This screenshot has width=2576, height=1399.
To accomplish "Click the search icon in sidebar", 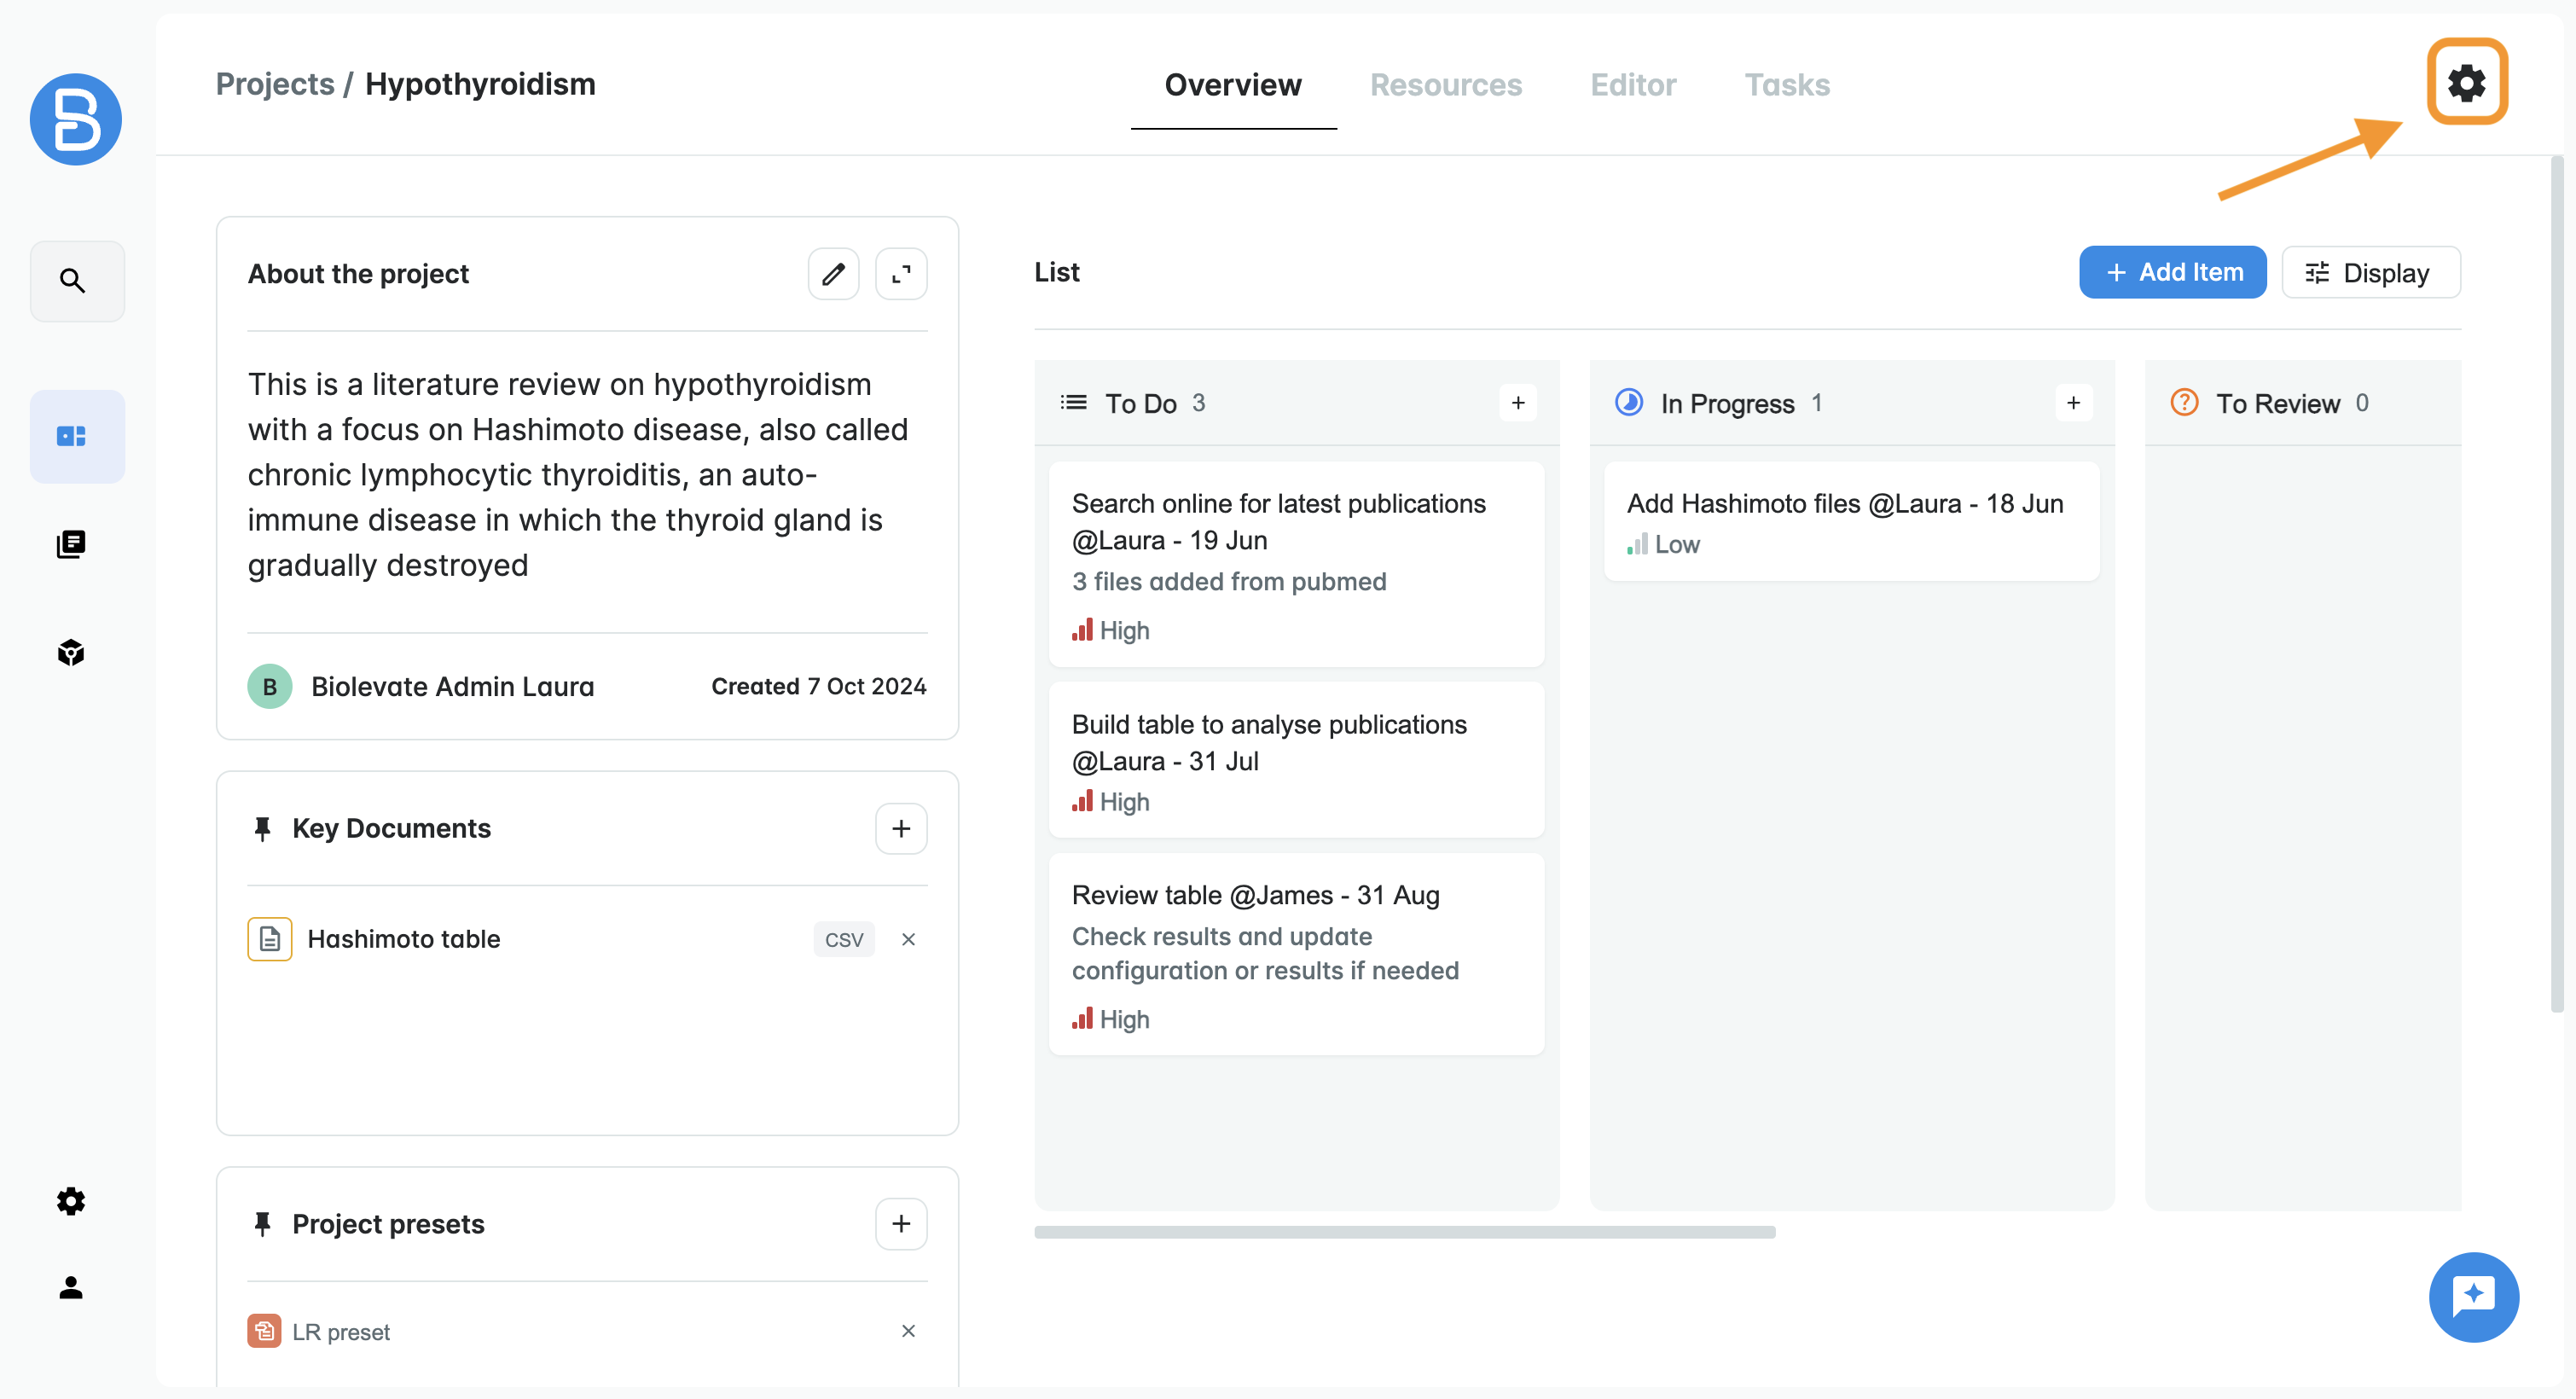I will click(72, 281).
